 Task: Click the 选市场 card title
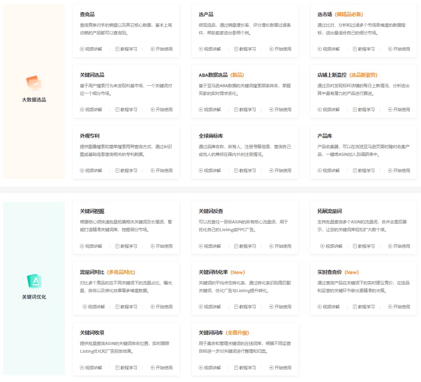click(x=324, y=15)
